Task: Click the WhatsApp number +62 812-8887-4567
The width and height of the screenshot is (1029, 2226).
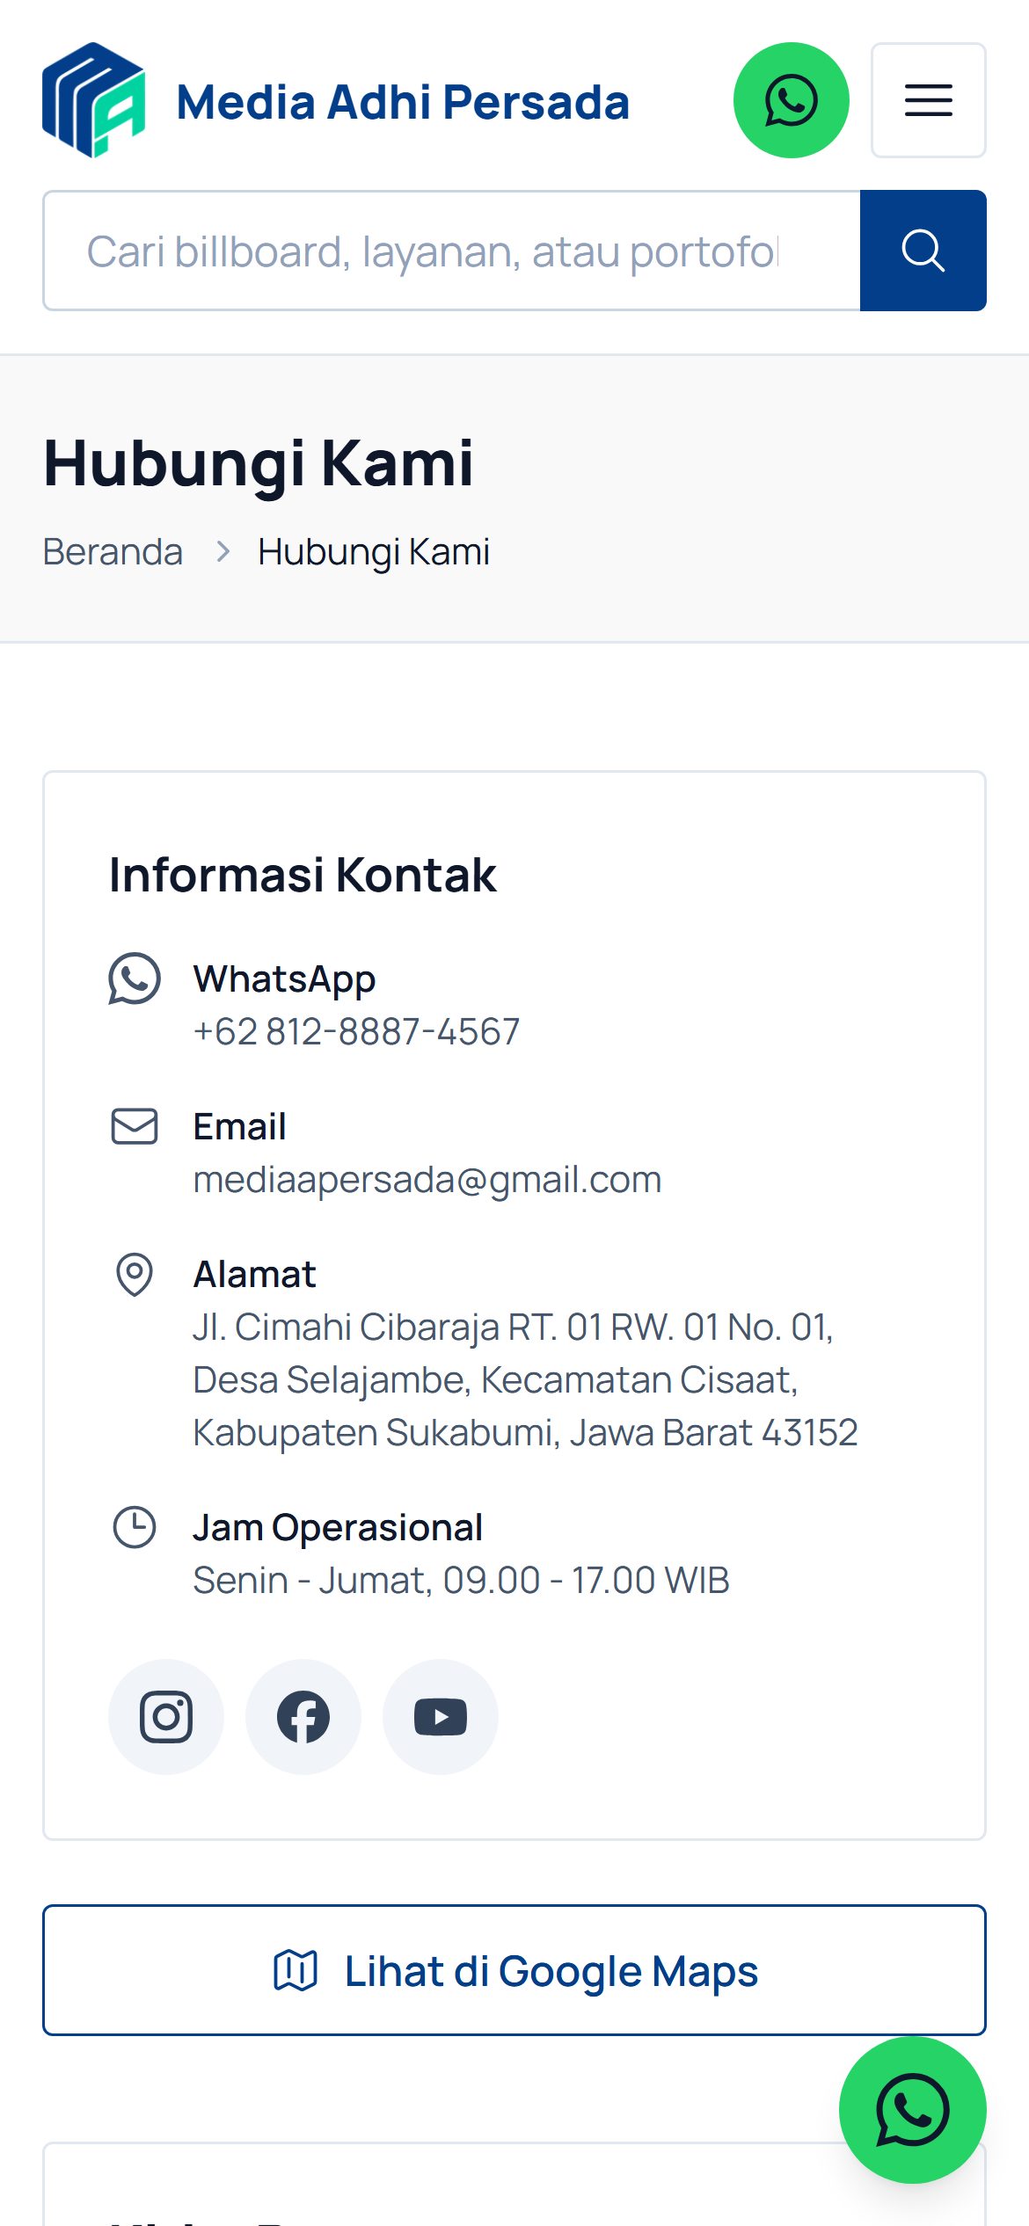Action: click(356, 1031)
